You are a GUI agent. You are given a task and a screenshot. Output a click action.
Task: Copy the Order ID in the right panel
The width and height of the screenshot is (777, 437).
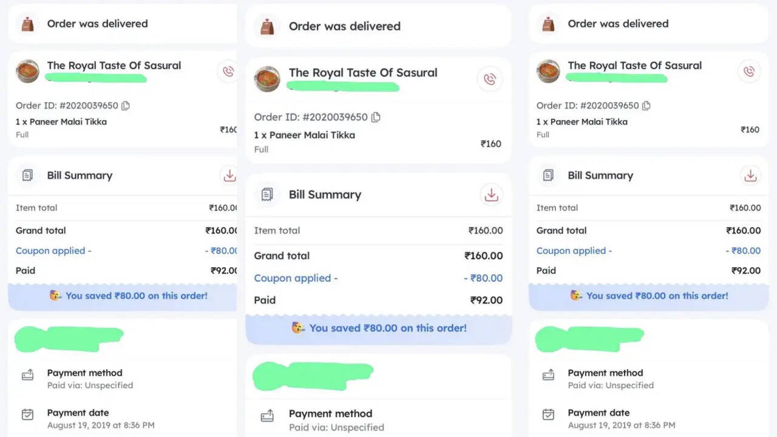[646, 106]
